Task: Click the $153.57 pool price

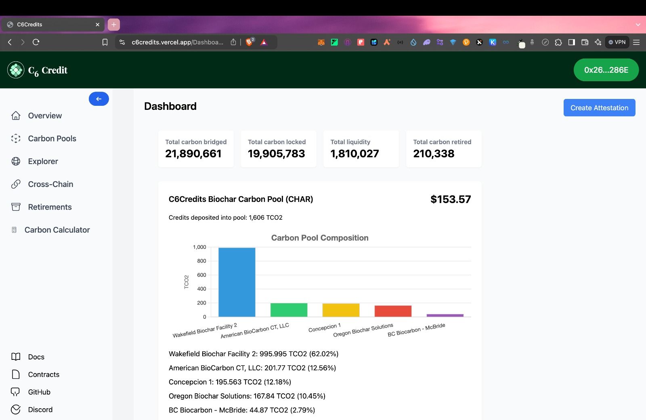Action: 451,199
